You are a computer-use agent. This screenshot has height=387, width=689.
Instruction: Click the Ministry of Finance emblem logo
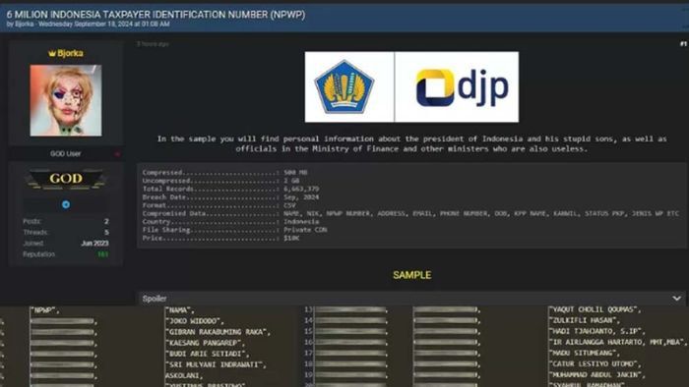[x=344, y=86]
